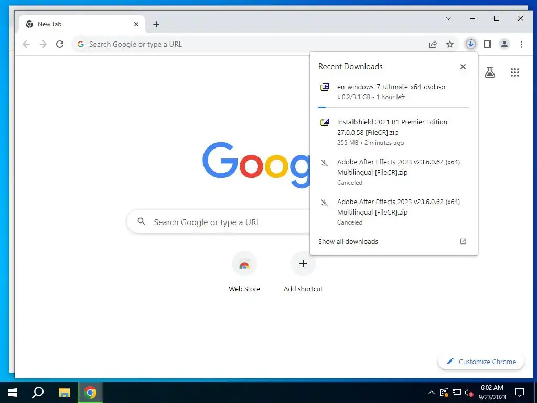
Task: Open the profile avatar menu
Action: click(x=504, y=44)
